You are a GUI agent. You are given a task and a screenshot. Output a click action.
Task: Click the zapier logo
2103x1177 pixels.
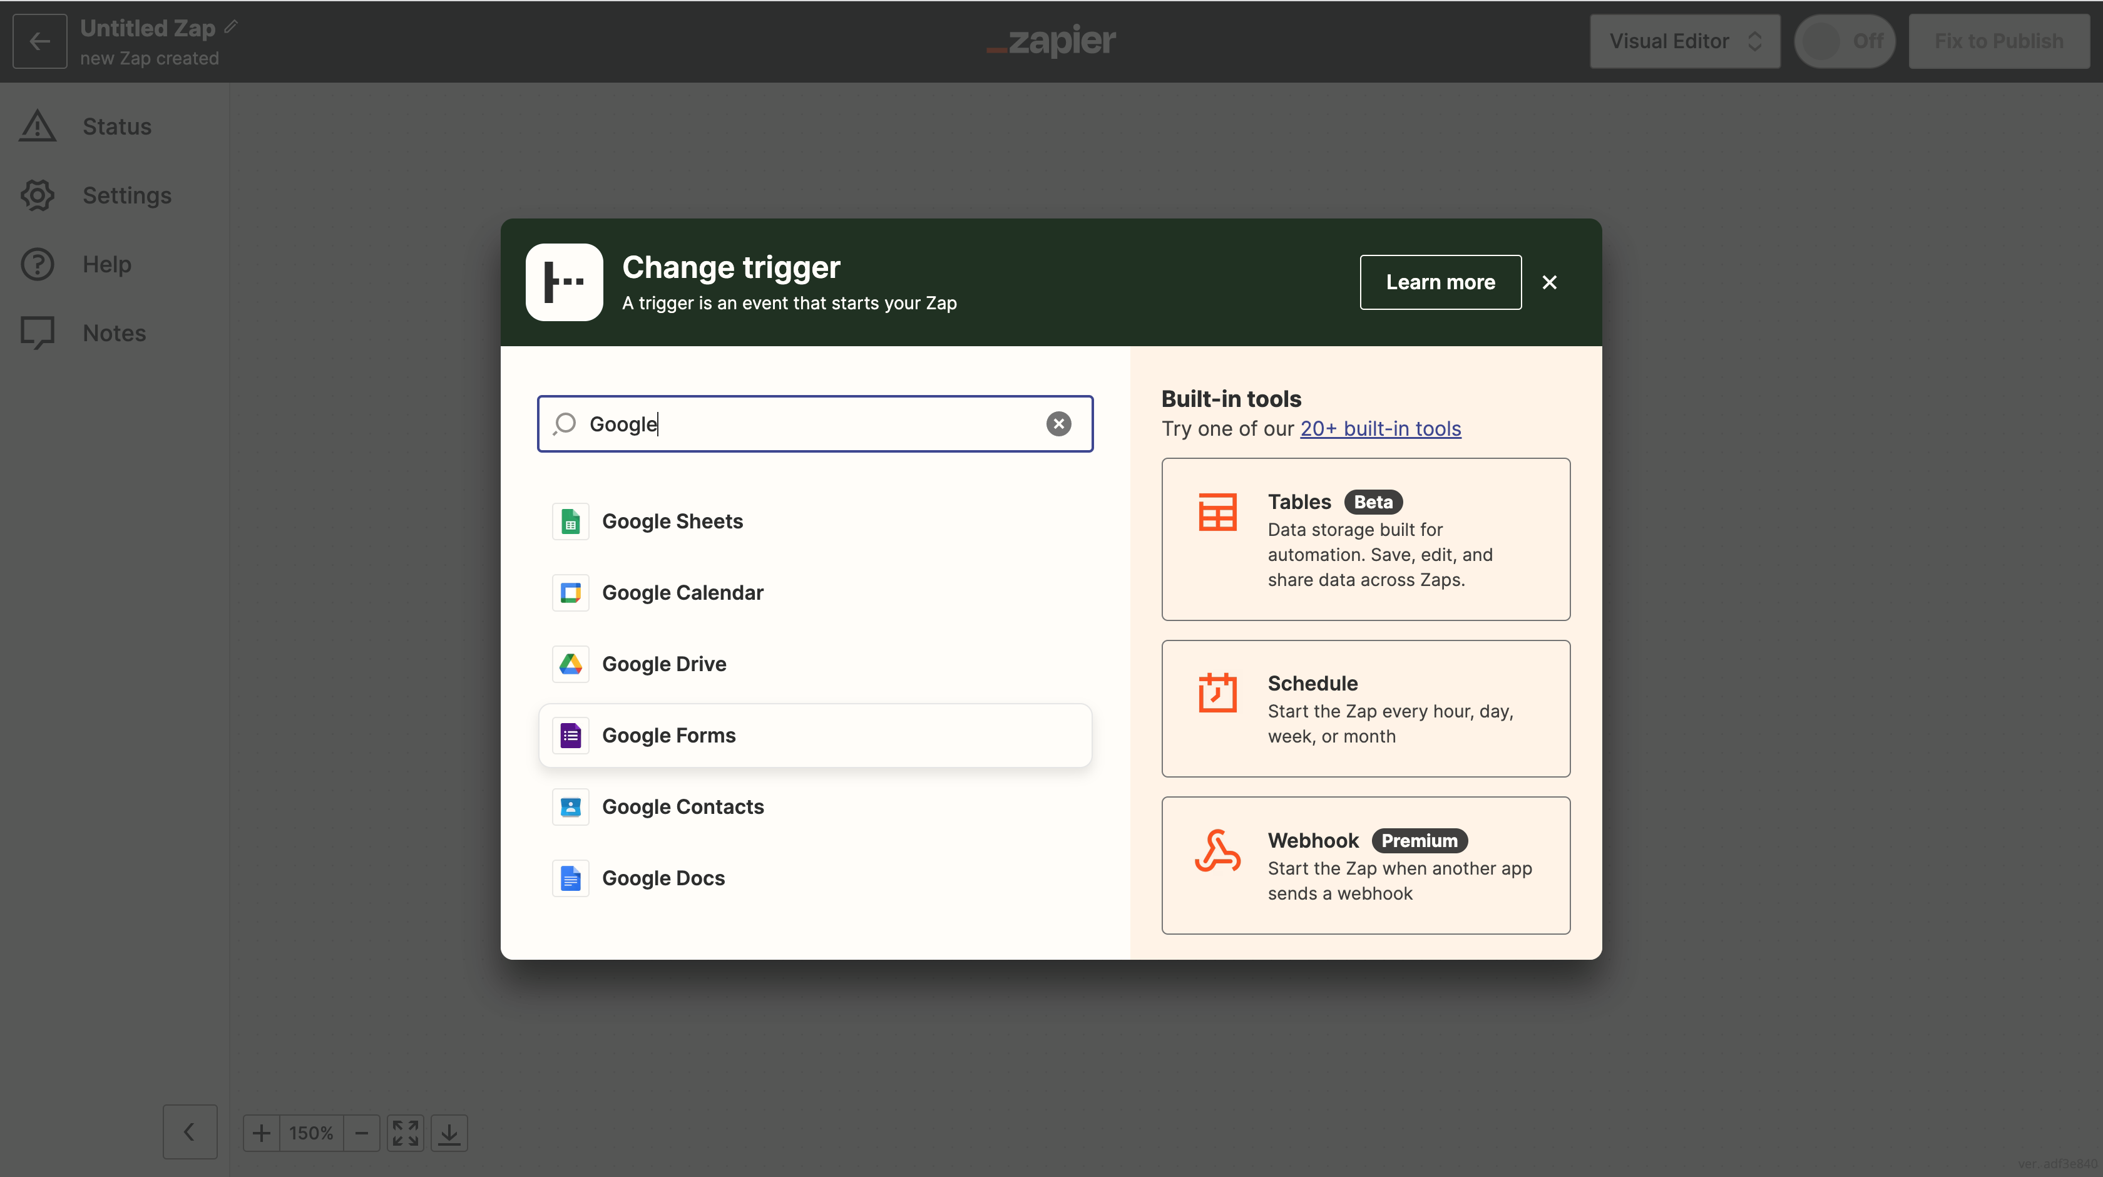tap(1051, 40)
